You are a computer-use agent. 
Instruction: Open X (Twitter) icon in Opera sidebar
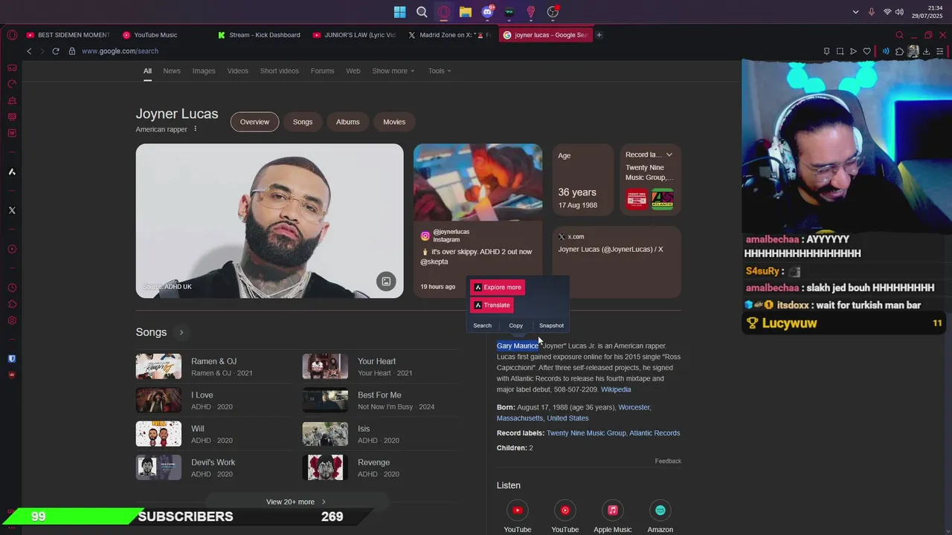12,210
